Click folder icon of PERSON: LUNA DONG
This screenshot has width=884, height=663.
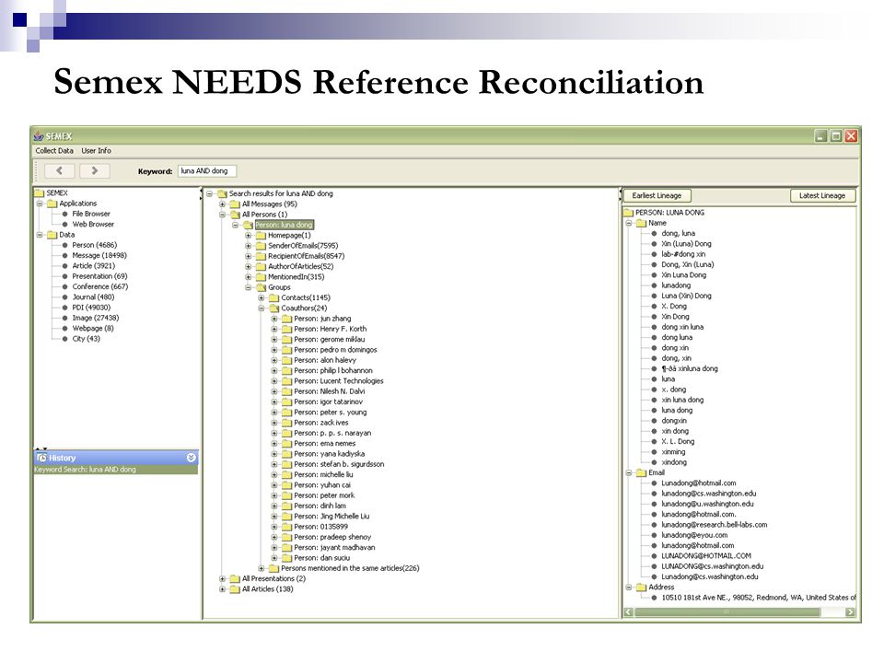coord(628,213)
